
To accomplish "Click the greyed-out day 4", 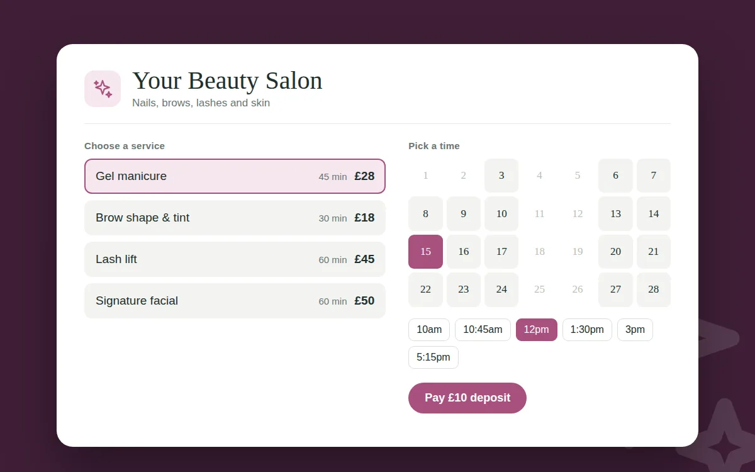I will click(539, 176).
